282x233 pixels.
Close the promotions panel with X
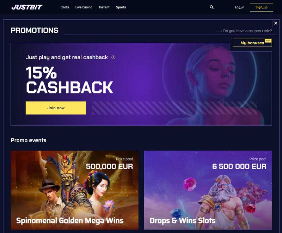[276, 23]
